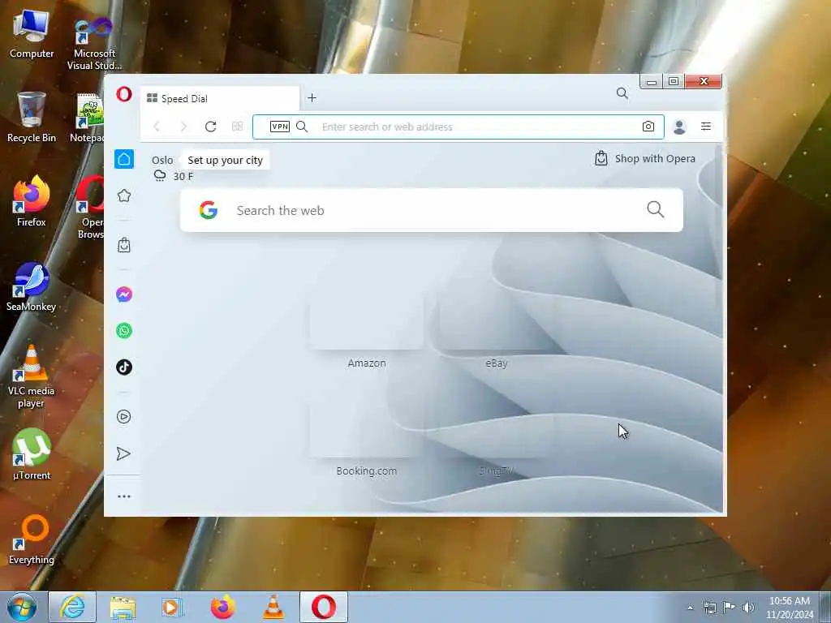831x623 pixels.
Task: Open the sidebar Shopping bag icon
Action: click(124, 245)
